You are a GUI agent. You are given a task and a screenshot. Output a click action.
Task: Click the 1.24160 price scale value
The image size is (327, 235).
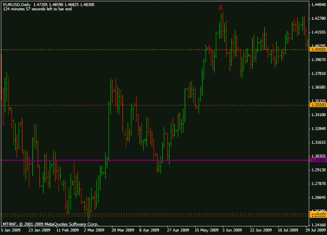click(x=318, y=225)
